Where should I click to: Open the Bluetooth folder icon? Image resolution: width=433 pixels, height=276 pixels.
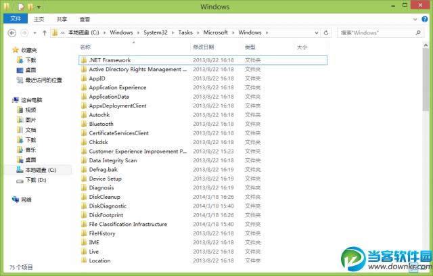point(83,124)
